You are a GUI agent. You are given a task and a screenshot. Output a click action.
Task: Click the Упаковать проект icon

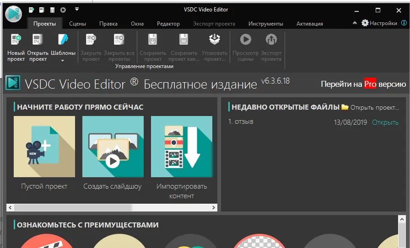(x=215, y=39)
